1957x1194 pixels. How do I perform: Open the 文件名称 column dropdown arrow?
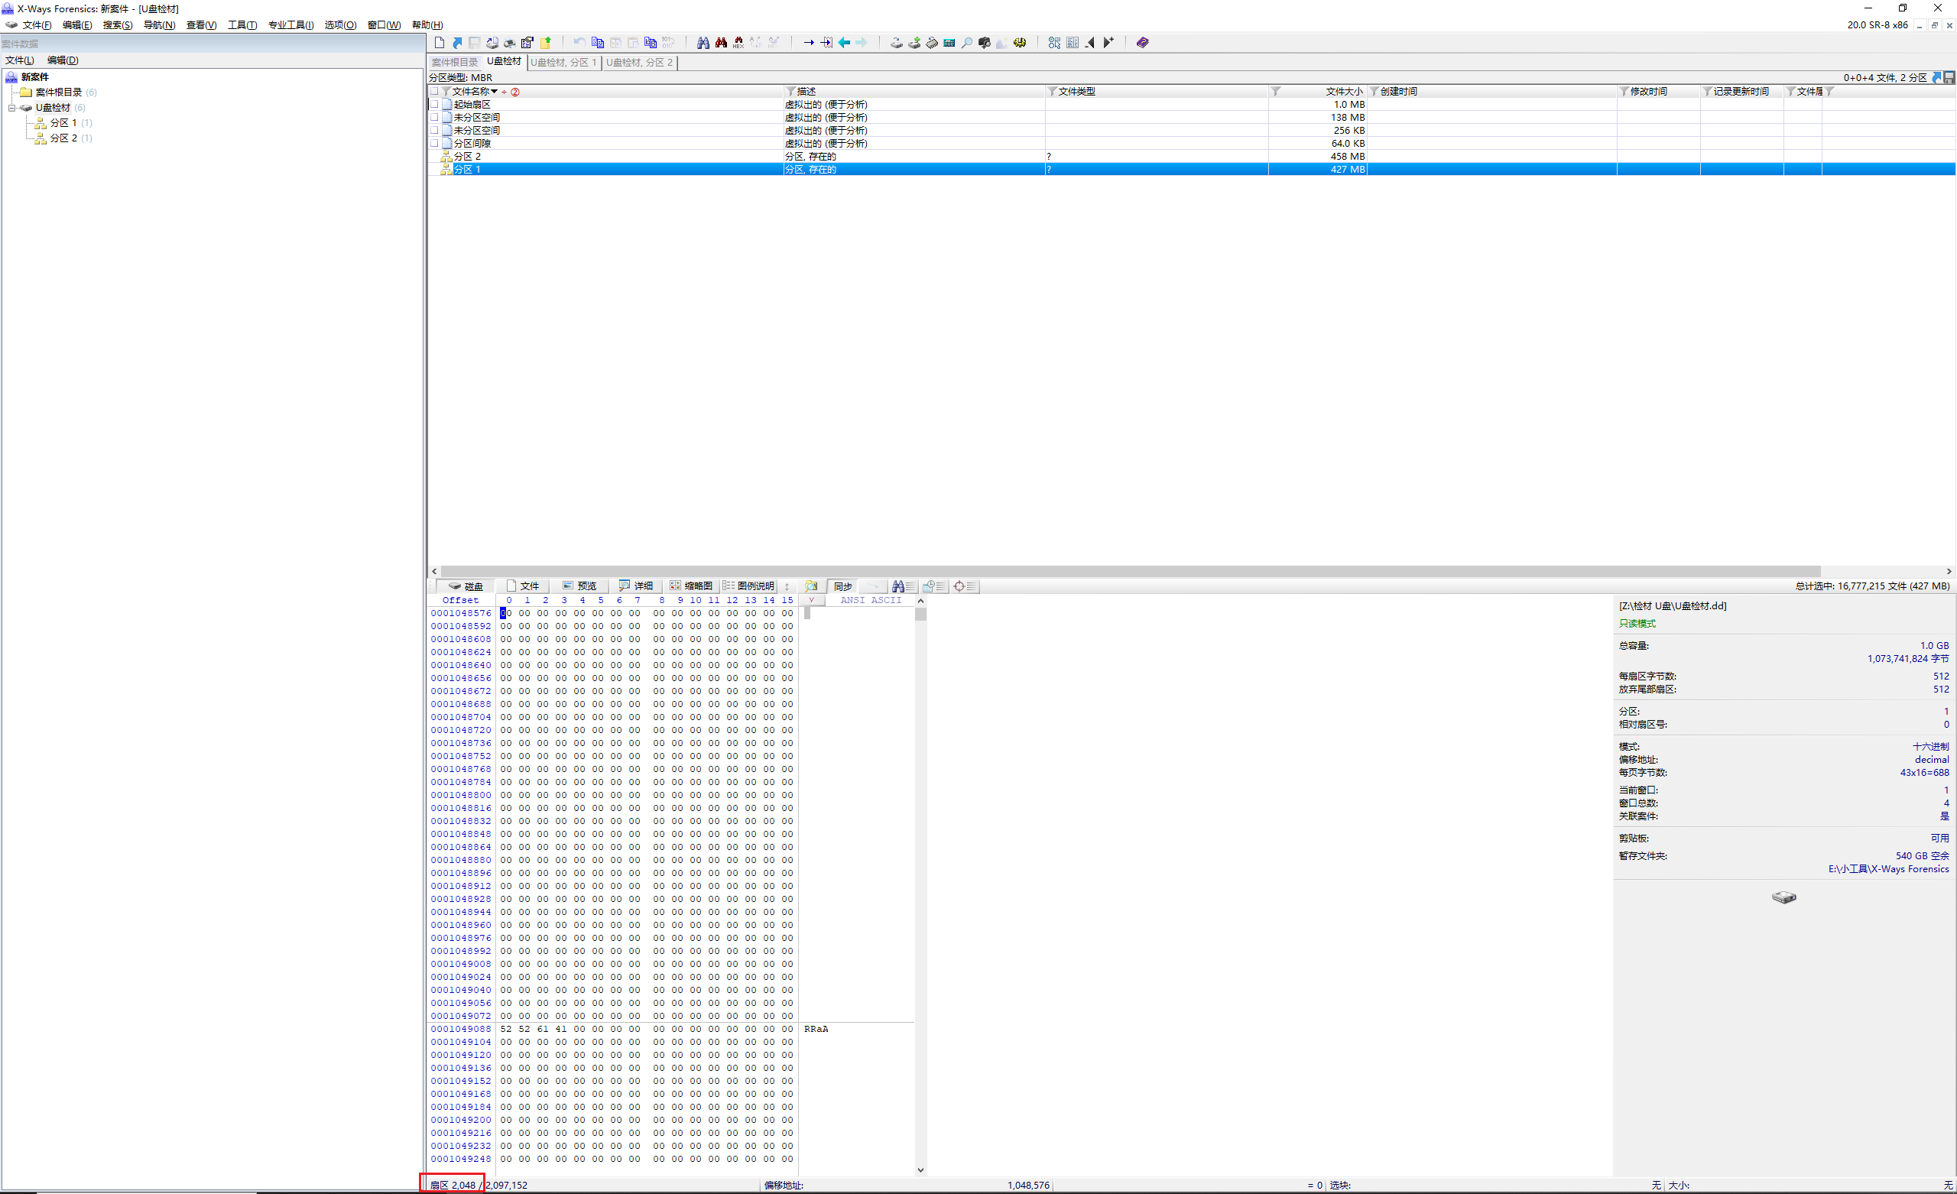pos(494,92)
